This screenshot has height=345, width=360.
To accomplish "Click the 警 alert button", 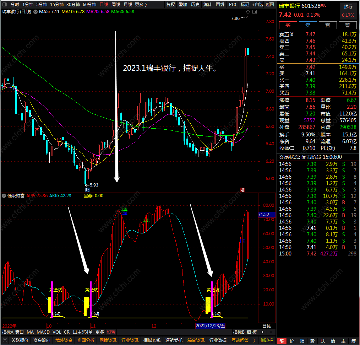I will coord(348,25).
